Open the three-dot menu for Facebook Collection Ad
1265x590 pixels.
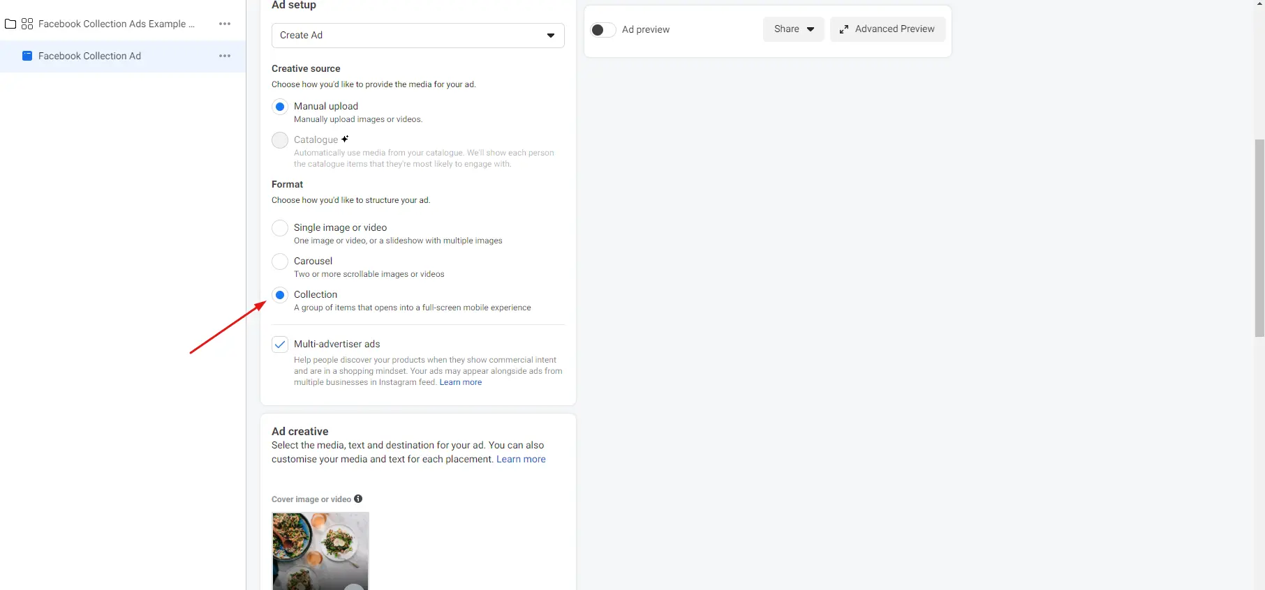[224, 56]
